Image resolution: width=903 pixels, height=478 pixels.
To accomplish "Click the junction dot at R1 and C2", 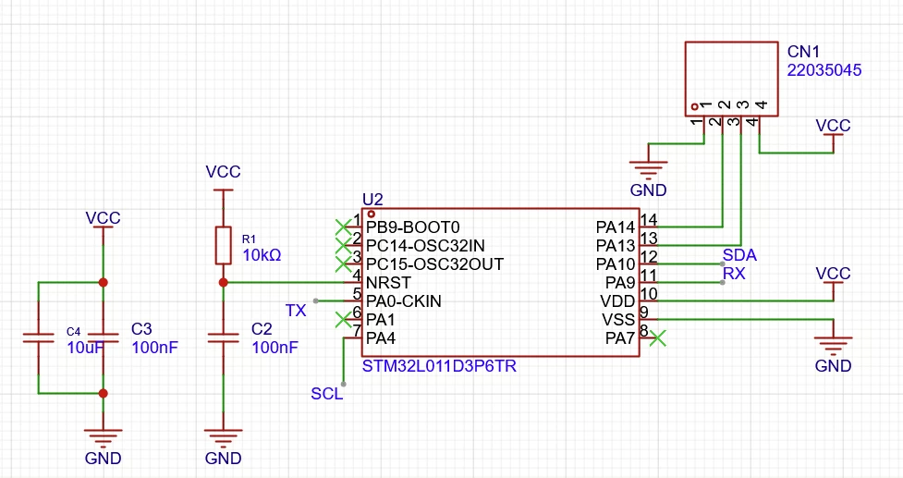I will [224, 283].
